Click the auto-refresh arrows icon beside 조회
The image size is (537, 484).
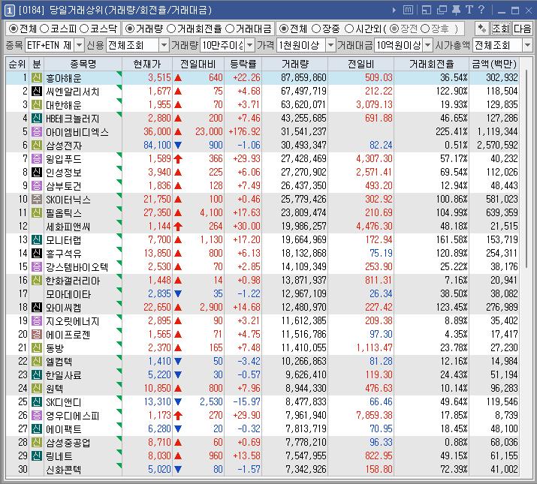pyautogui.click(x=482, y=29)
